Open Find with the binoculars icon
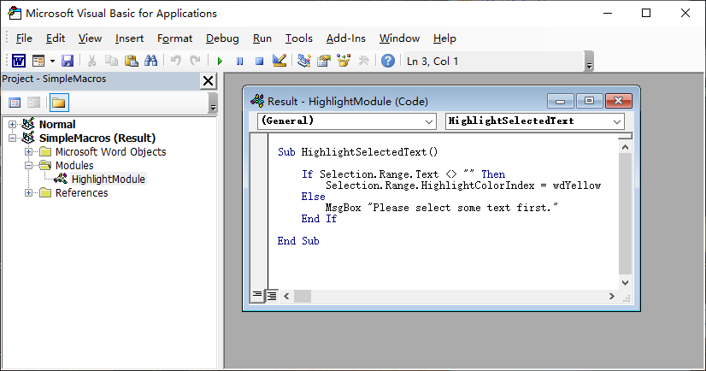 (x=150, y=61)
